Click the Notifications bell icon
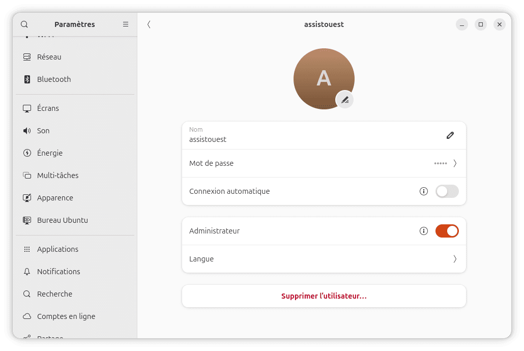This screenshot has height=351, width=524. [x=27, y=272]
